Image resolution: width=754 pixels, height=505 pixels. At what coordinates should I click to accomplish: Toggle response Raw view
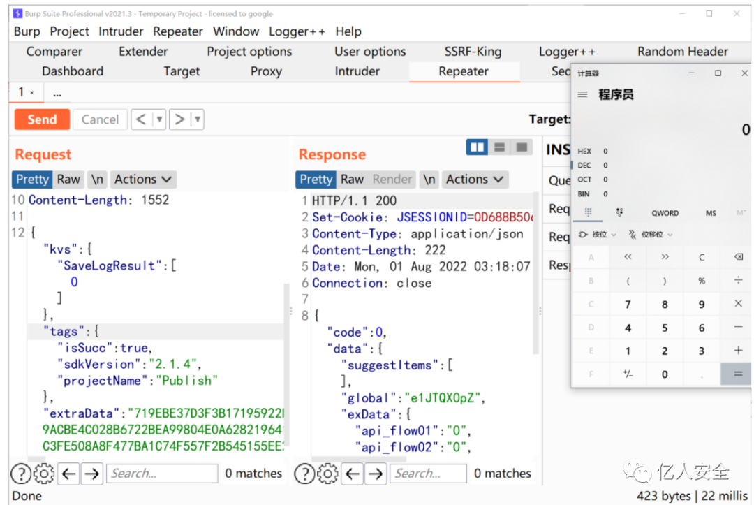352,180
